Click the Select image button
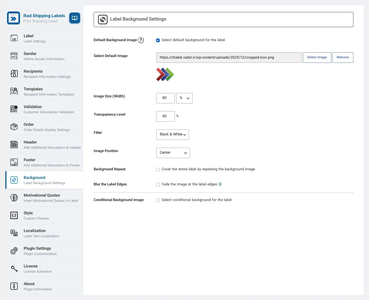Viewport: 369px width, 300px height. point(317,58)
